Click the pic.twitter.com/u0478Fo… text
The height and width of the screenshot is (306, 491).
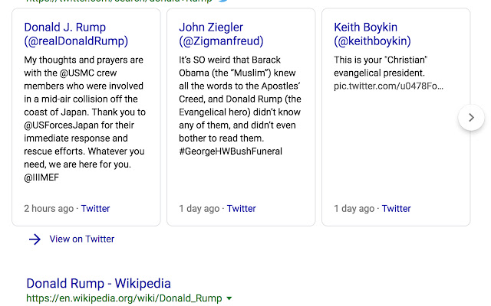[389, 86]
